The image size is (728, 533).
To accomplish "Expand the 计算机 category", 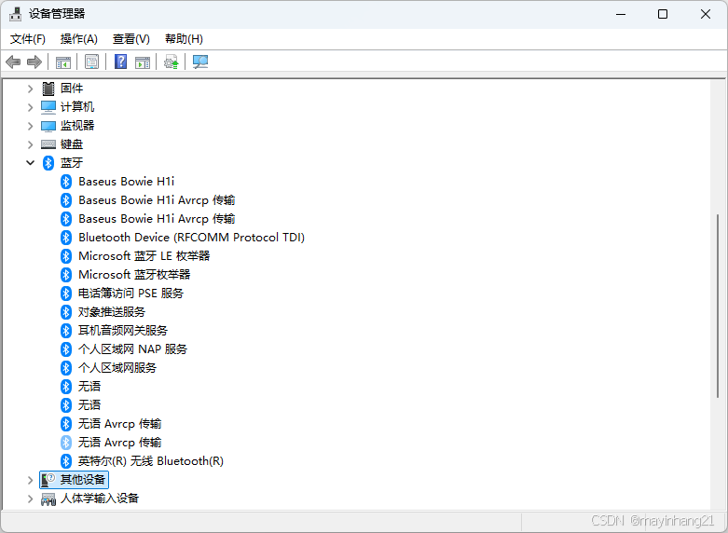I will (30, 107).
